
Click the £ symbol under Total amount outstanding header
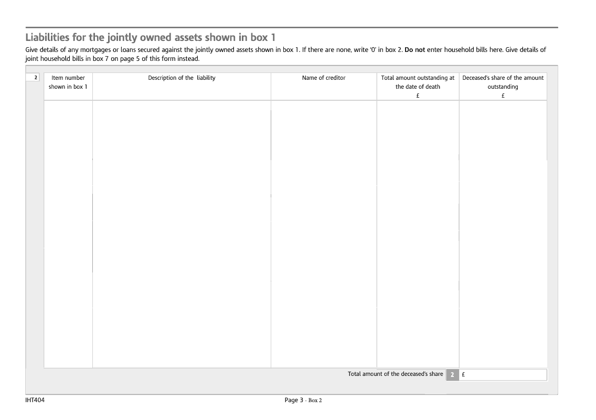(418, 96)
